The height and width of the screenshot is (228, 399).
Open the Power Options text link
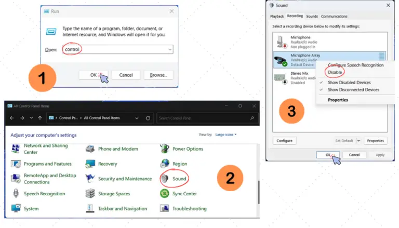click(x=188, y=149)
